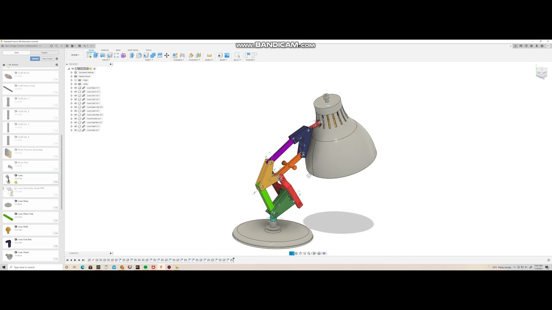Open the ASSEMBLE dropdown menu
552x310 pixels.
pyautogui.click(x=179, y=60)
